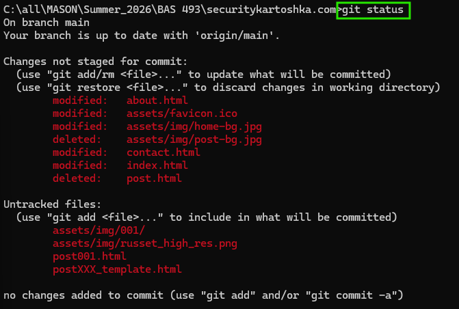This screenshot has width=459, height=309.
Task: Click the git add/rm hint text
Action: pyautogui.click(x=203, y=75)
